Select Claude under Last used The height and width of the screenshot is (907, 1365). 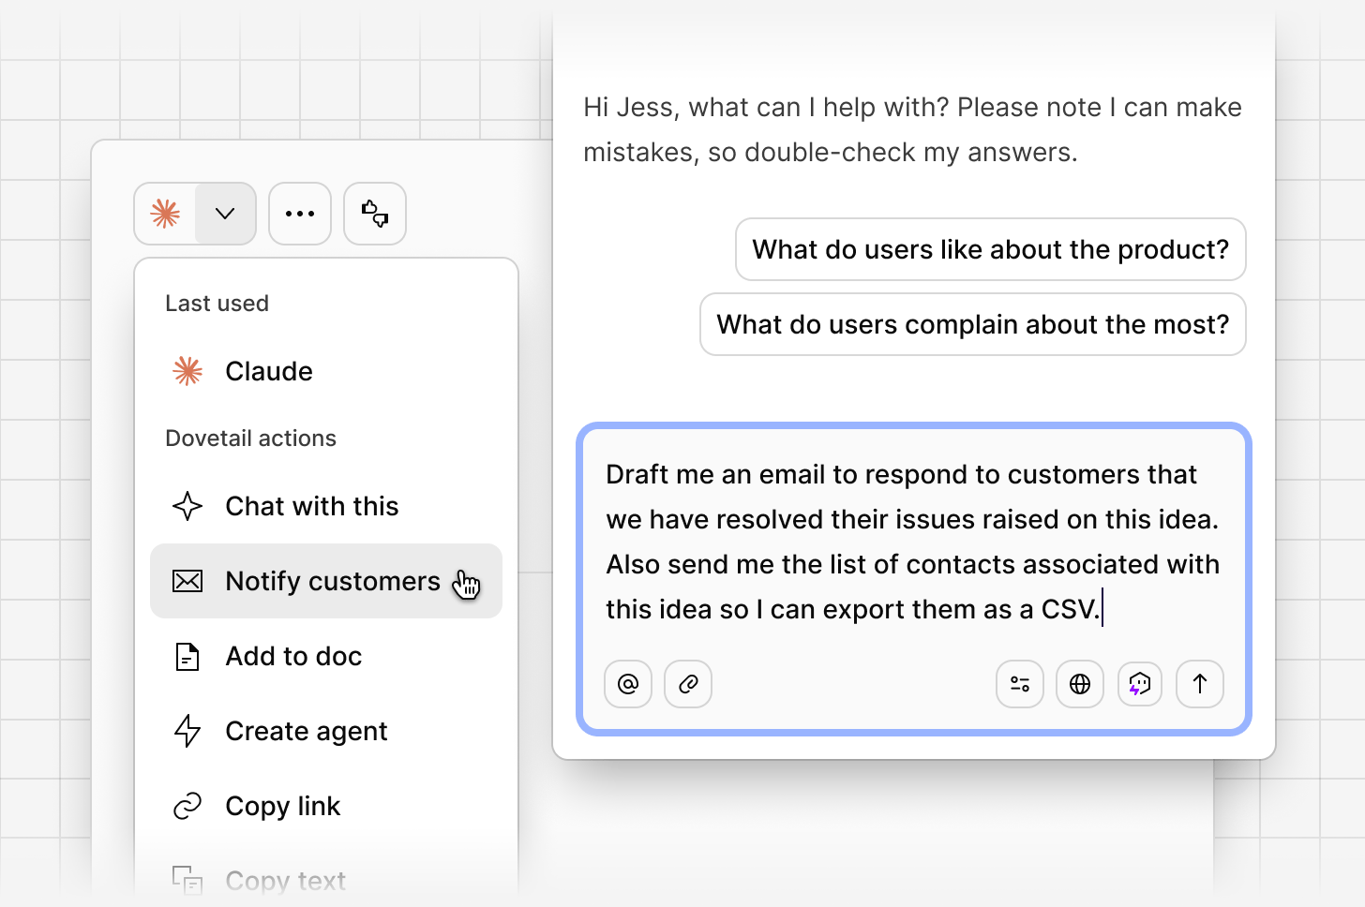pyautogui.click(x=326, y=371)
